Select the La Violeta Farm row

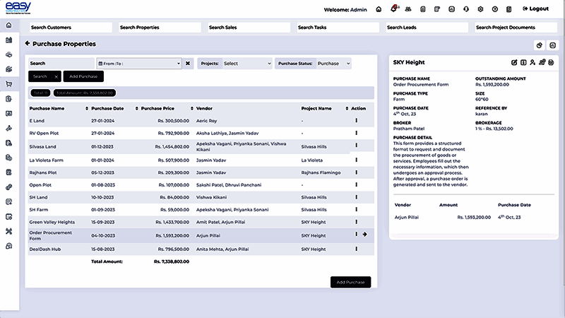coord(201,160)
